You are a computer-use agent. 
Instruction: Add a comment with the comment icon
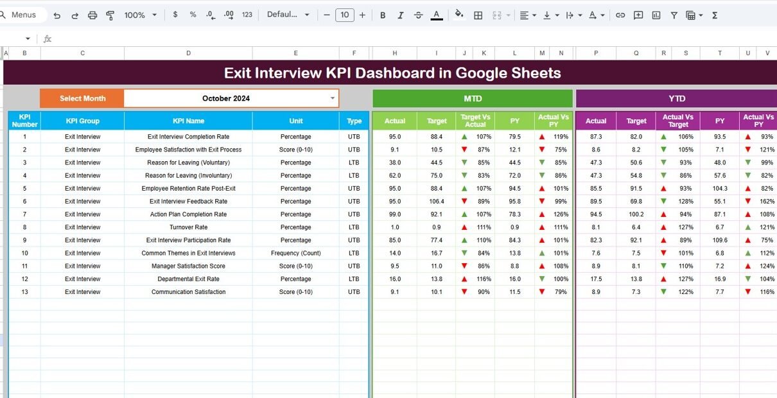638,15
